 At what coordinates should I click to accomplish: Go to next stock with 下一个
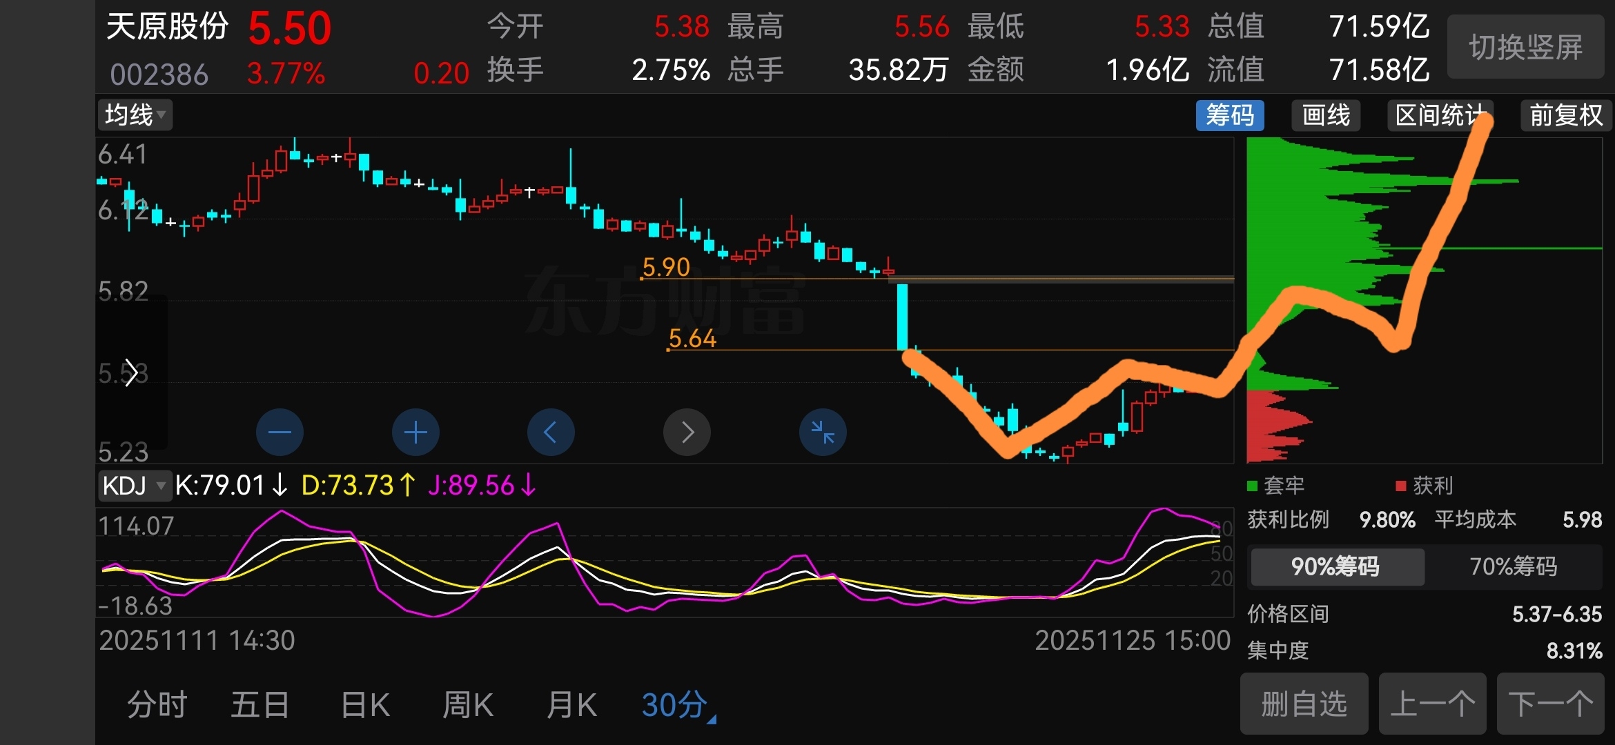point(1550,704)
